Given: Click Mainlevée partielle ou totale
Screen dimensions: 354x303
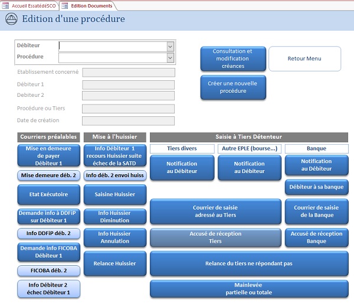Looking at the screenshot, I should pyautogui.click(x=248, y=289).
